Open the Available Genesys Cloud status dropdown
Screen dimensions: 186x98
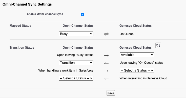tap(137, 55)
